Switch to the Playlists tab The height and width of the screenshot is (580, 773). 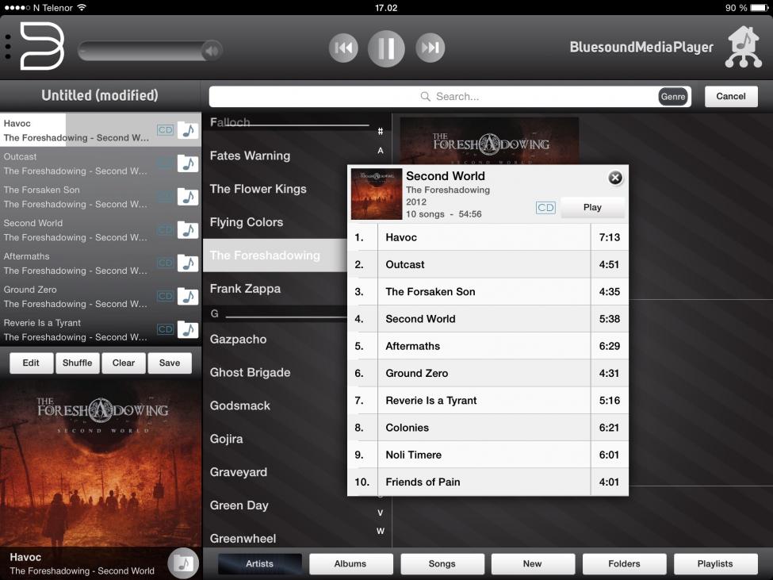pyautogui.click(x=715, y=563)
